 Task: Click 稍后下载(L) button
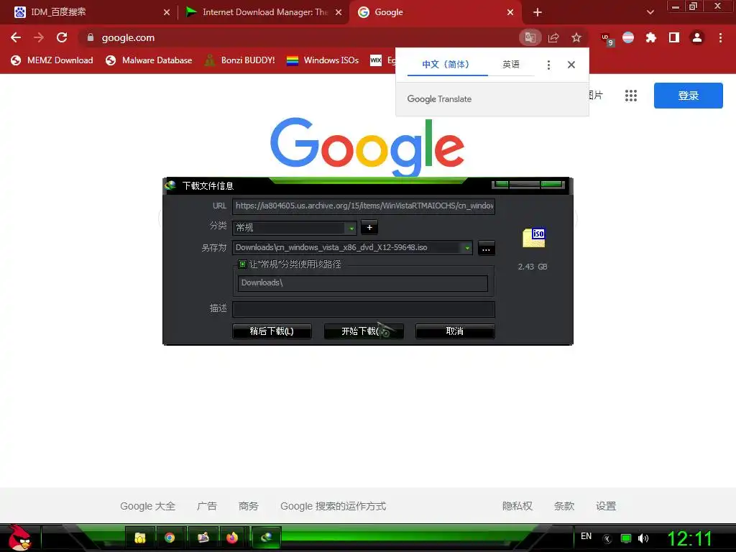click(x=272, y=331)
